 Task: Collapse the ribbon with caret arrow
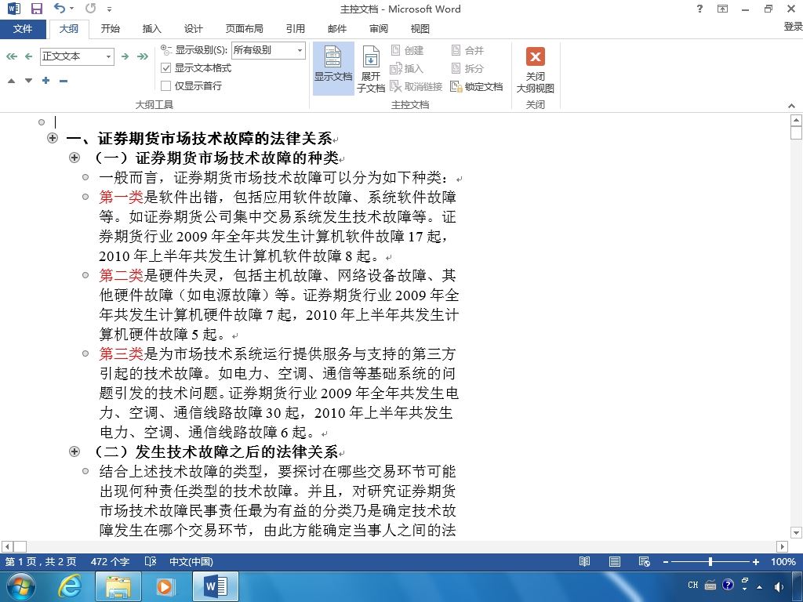point(792,106)
